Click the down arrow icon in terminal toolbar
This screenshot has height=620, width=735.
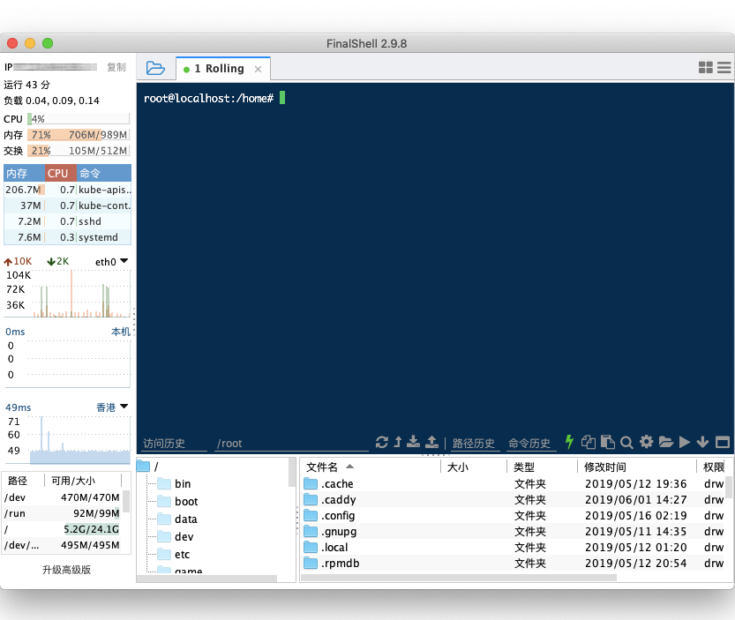tap(702, 442)
